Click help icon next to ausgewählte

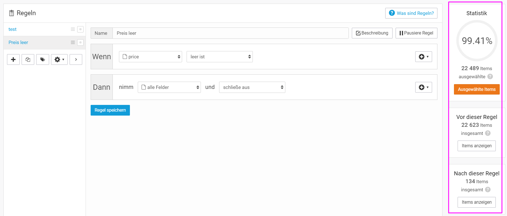click(x=490, y=77)
